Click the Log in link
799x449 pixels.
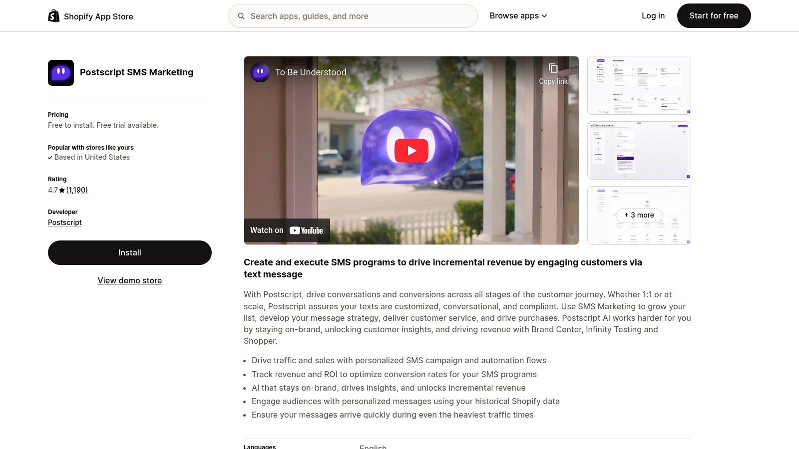[653, 16]
